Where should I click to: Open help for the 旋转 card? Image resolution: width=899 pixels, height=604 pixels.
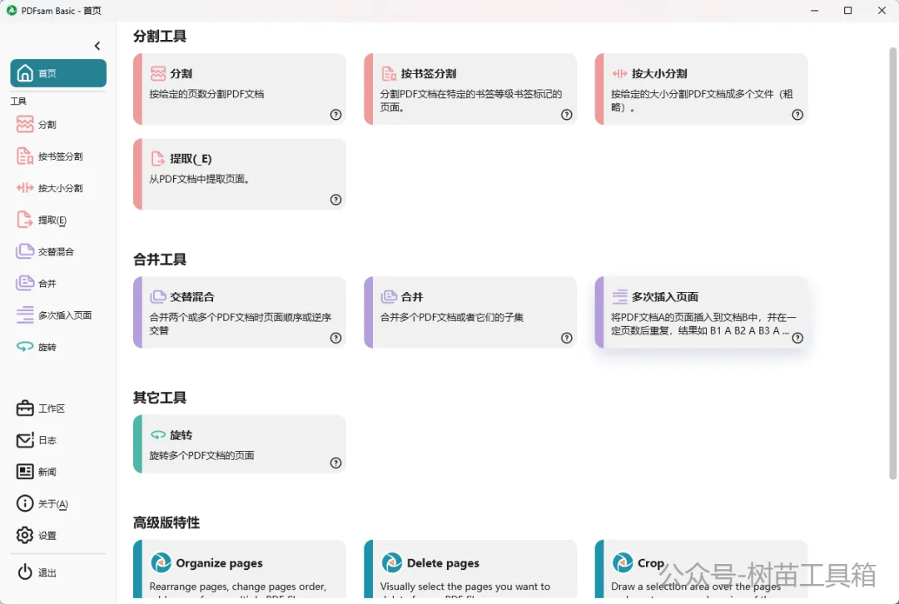click(x=336, y=463)
